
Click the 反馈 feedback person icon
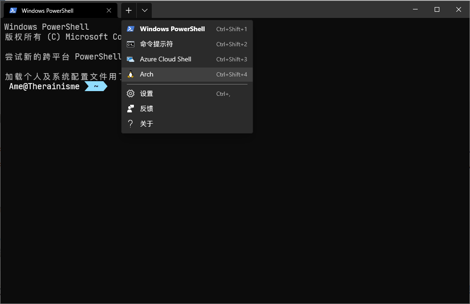(x=131, y=109)
